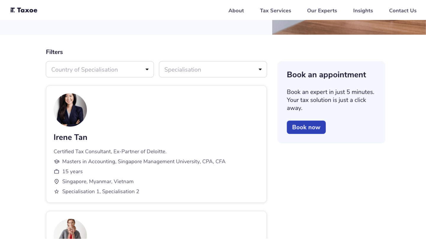Click the Taxoe logo
Screen dimensions: 426x239
coord(24,10)
